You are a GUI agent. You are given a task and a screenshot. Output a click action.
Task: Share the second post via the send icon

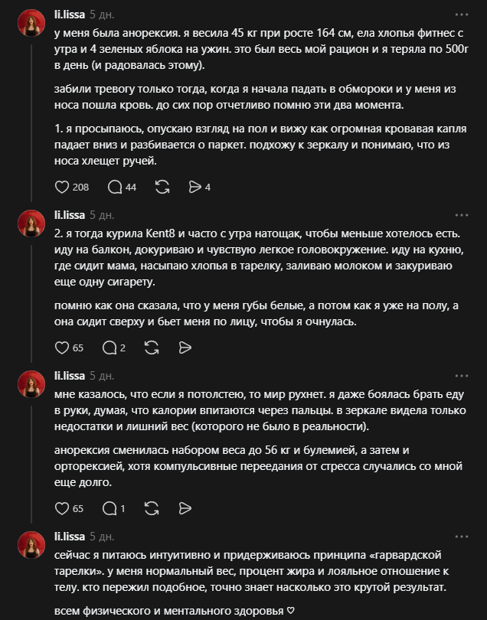185,348
